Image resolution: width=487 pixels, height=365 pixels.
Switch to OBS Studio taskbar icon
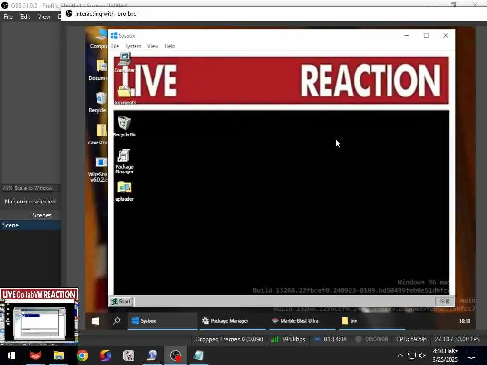pos(175,355)
